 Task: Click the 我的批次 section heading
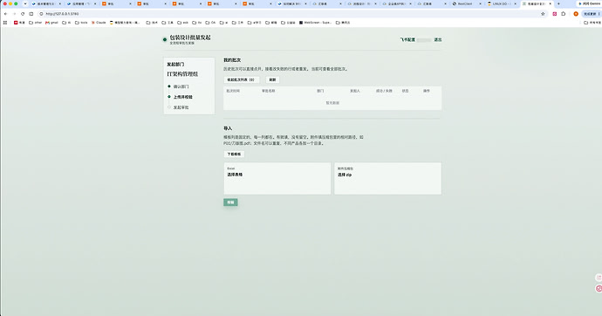tap(232, 60)
